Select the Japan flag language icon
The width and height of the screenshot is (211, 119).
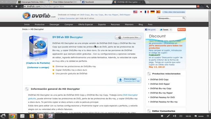(x=141, y=12)
